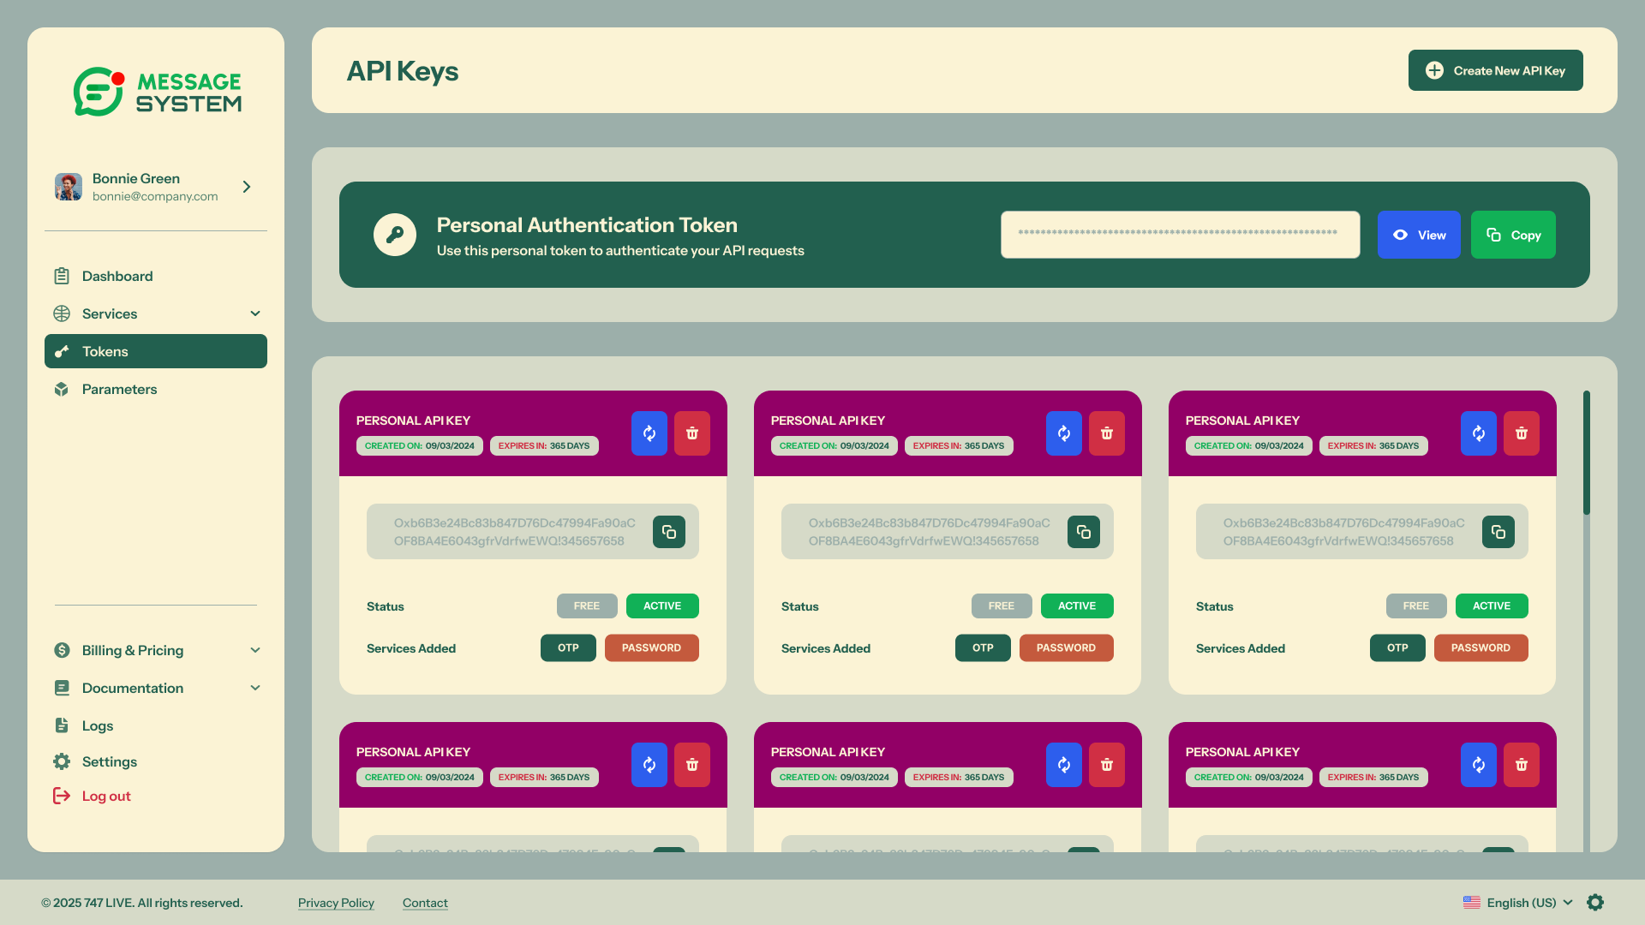Click the "bonnie@company.com" email text
The width and height of the screenshot is (1645, 925).
tap(155, 196)
